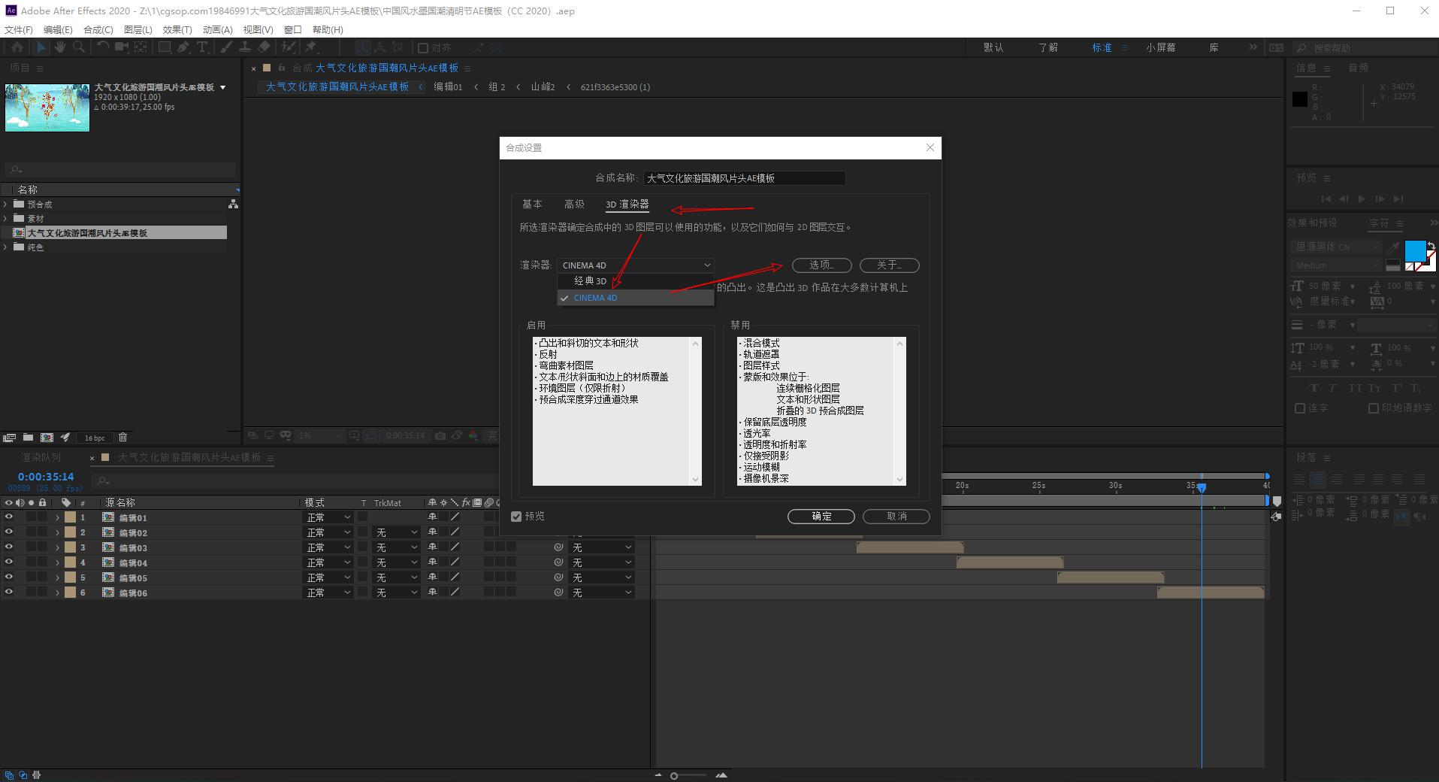Select the Zoom tool
The height and width of the screenshot is (782, 1439).
(78, 47)
